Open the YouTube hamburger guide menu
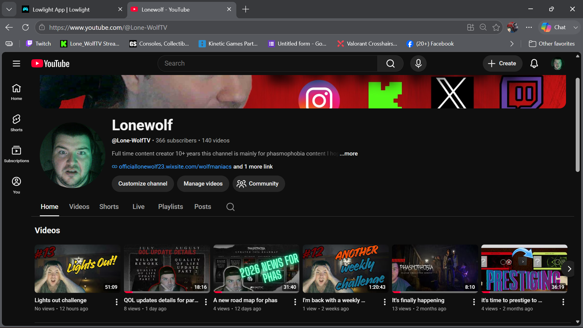This screenshot has height=328, width=583. click(16, 63)
